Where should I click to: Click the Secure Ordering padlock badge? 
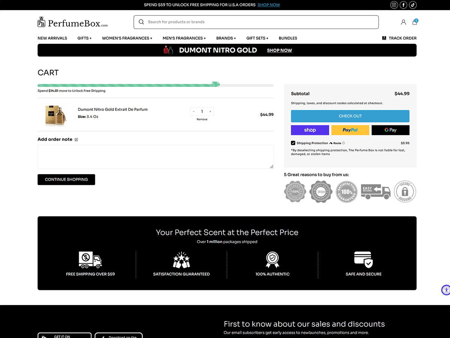405,191
